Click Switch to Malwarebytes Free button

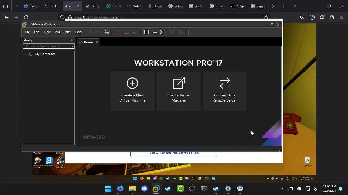(174, 153)
